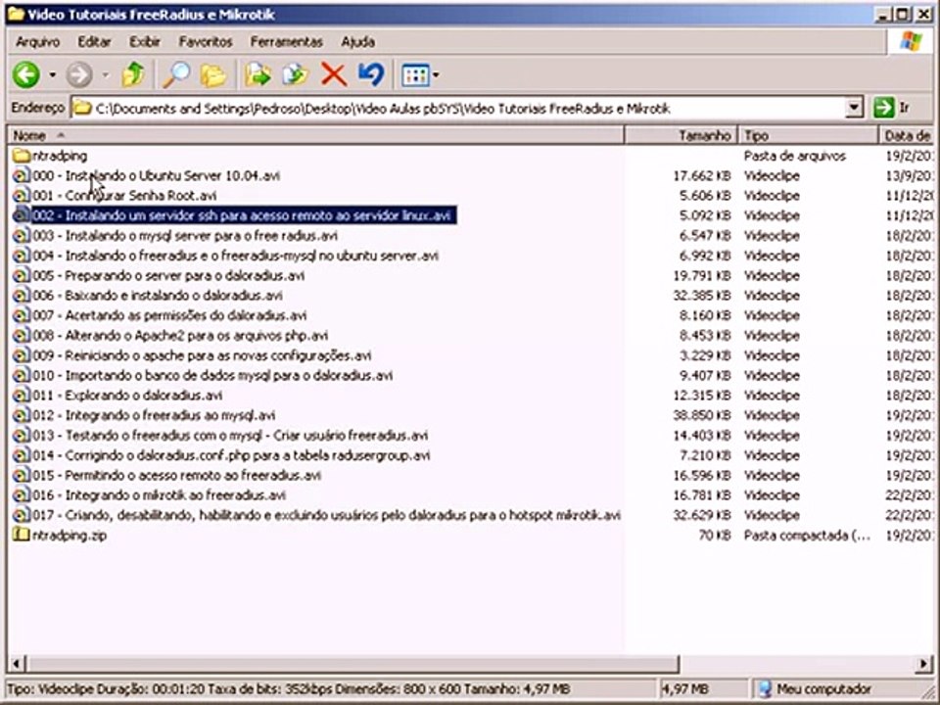Sort by the Data de column header
The image size is (940, 705).
tap(906, 135)
